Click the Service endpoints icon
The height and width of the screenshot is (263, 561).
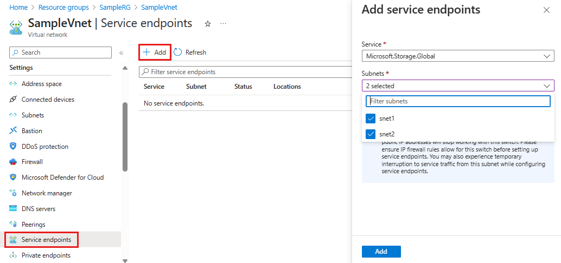(x=13, y=240)
